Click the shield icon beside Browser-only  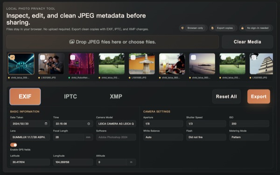[x=182, y=28]
